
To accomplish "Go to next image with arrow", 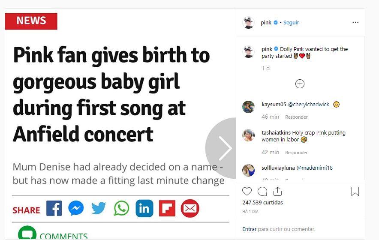I will (x=224, y=148).
